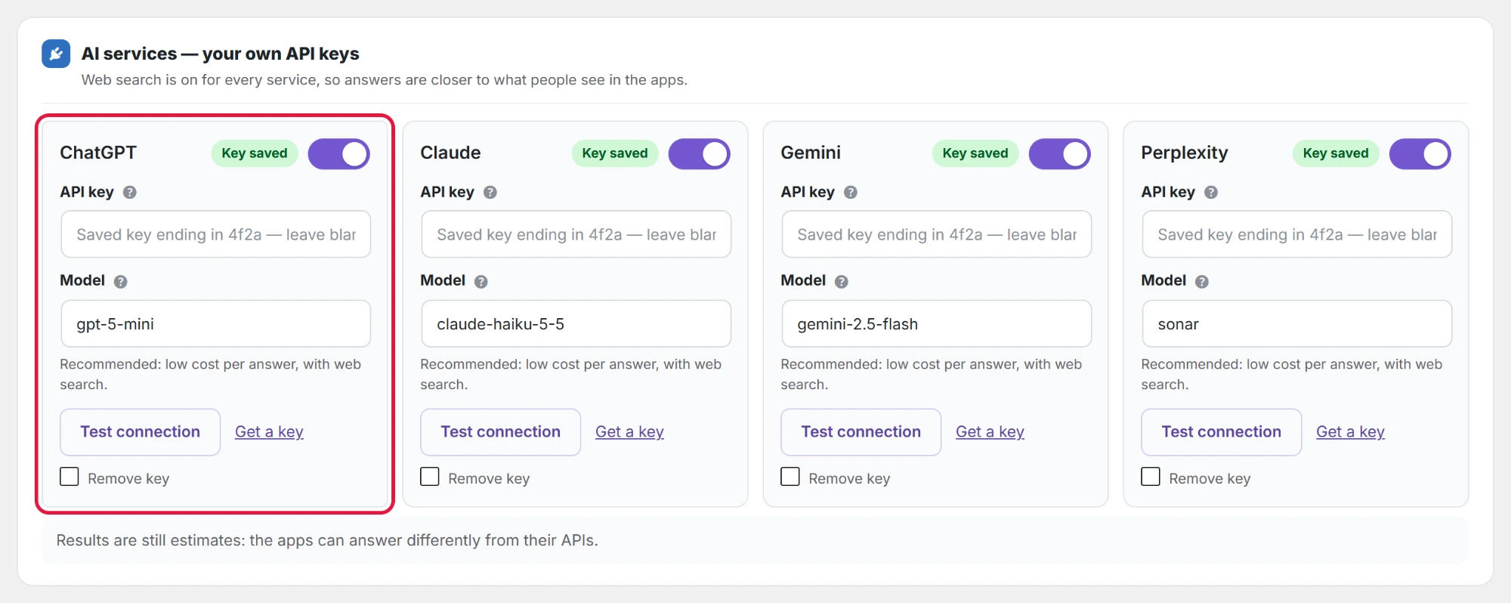1511x603 pixels.
Task: Open the ChatGPT Model help icon
Action: pos(121,281)
